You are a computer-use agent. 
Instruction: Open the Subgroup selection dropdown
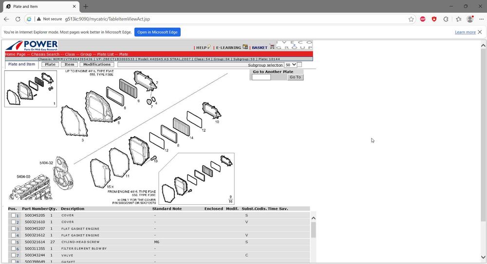(x=290, y=65)
